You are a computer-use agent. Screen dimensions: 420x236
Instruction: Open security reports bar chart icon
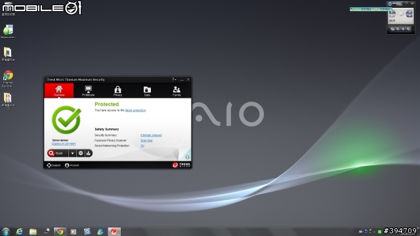pyautogui.click(x=89, y=153)
